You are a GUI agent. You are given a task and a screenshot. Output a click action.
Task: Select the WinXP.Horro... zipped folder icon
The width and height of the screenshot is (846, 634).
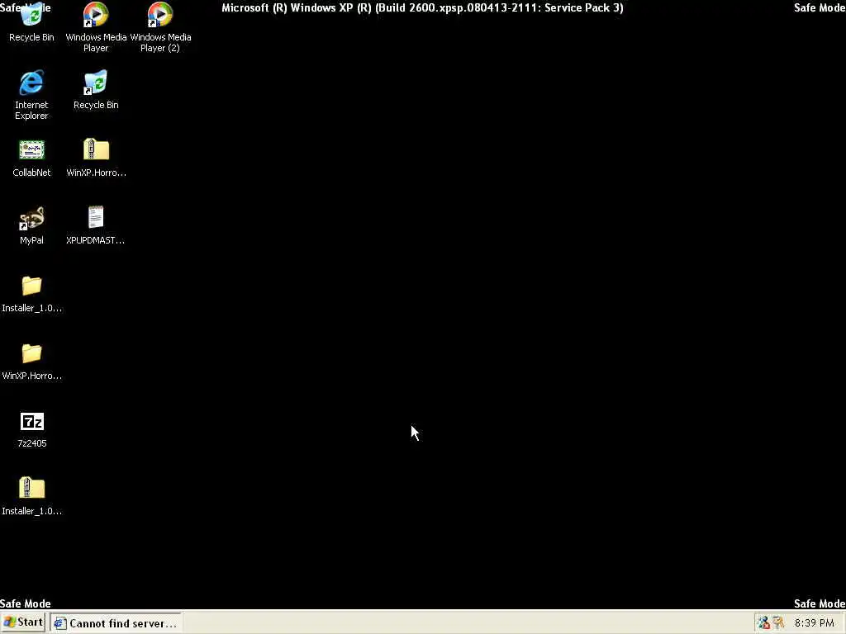coord(96,158)
